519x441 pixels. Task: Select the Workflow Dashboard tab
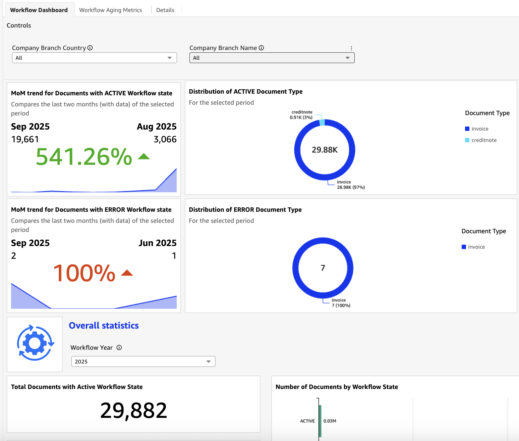tap(39, 10)
